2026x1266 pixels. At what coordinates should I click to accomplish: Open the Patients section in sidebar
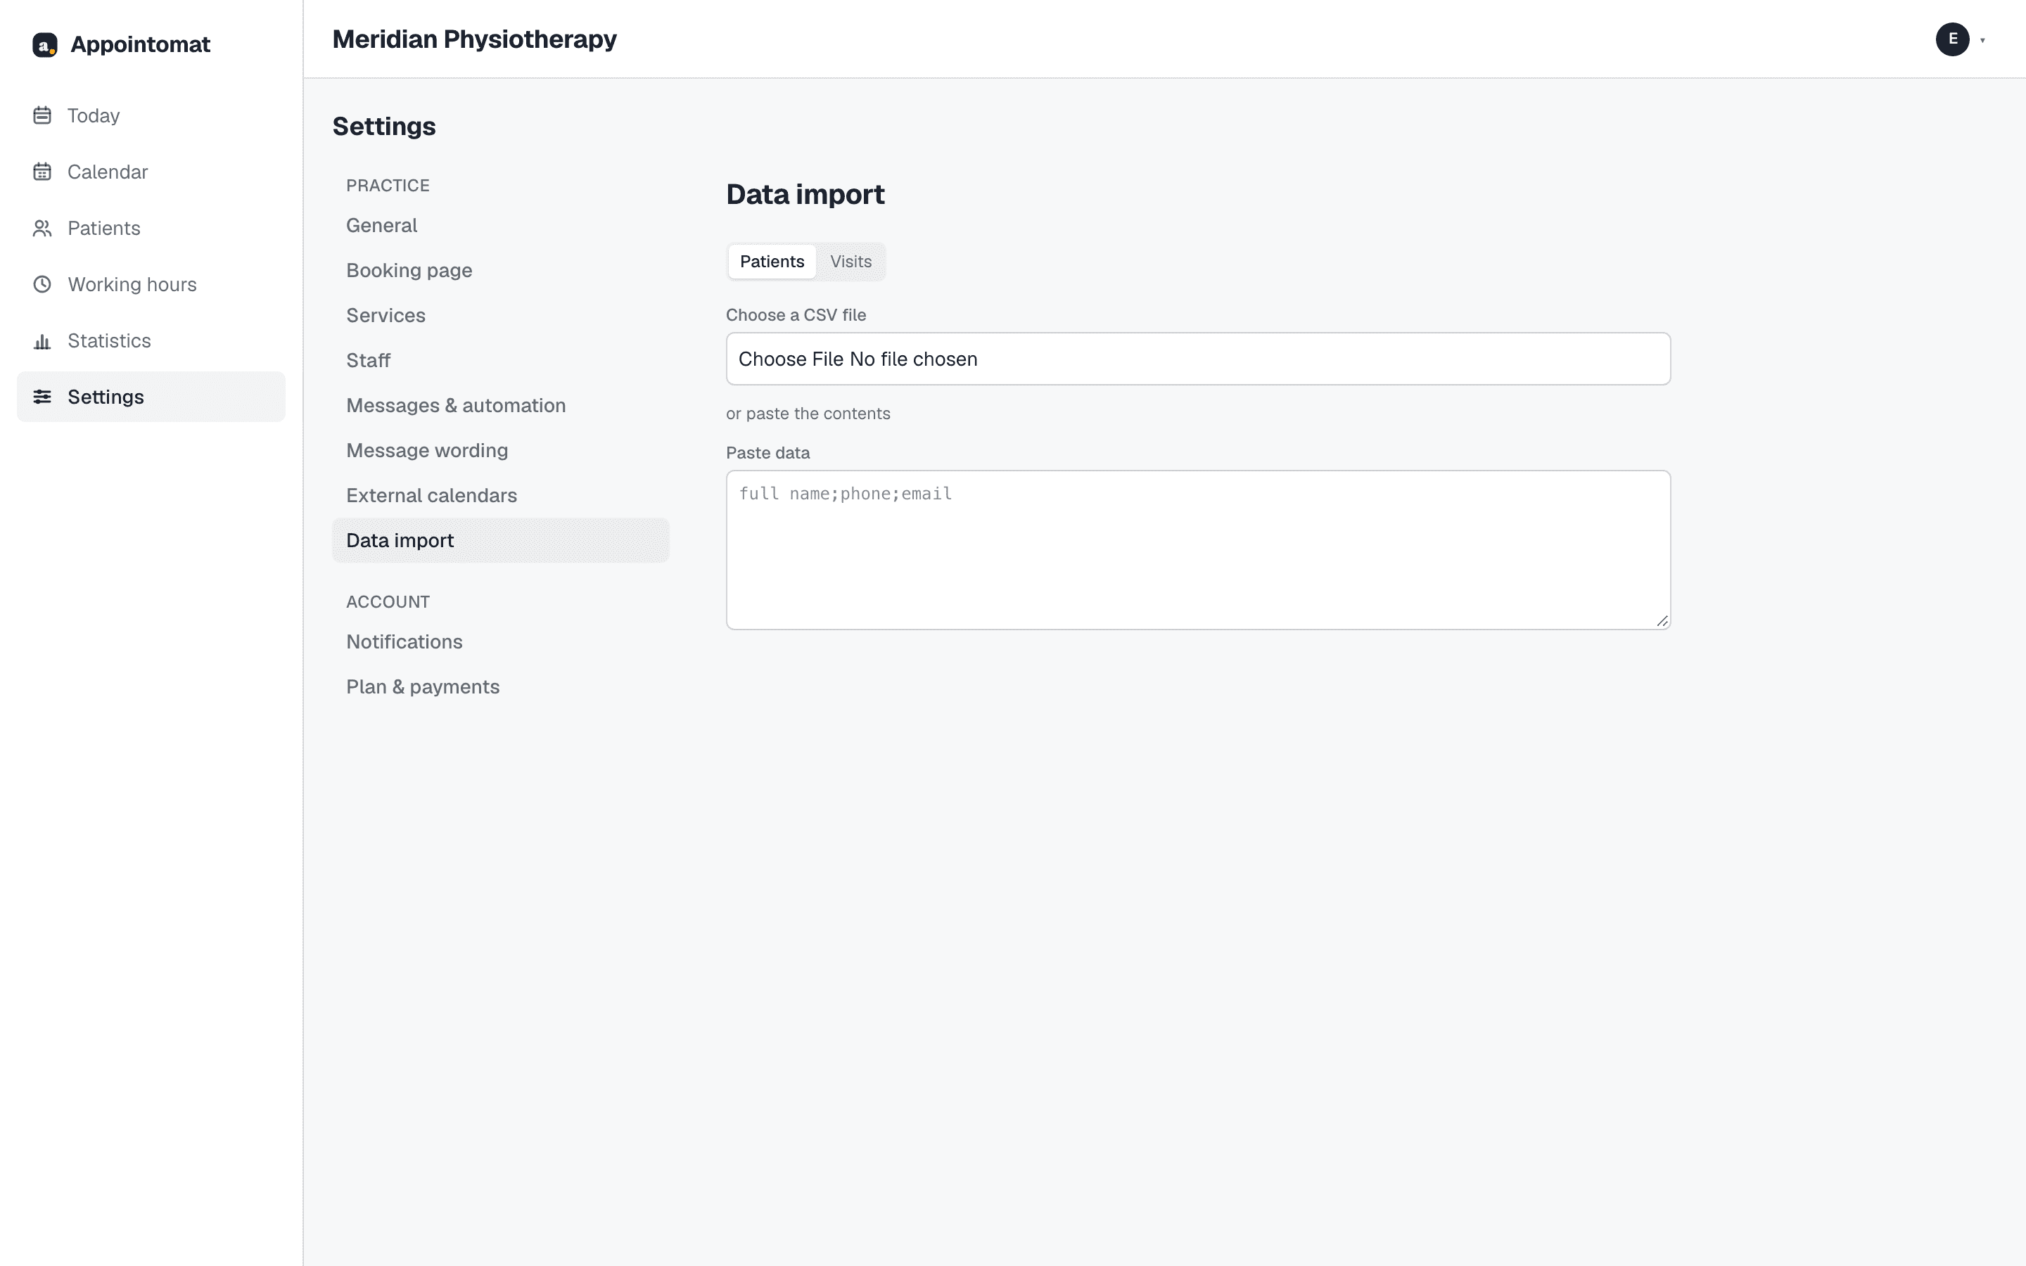coord(151,228)
